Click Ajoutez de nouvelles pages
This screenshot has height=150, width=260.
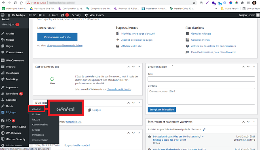pyautogui.click(x=137, y=40)
